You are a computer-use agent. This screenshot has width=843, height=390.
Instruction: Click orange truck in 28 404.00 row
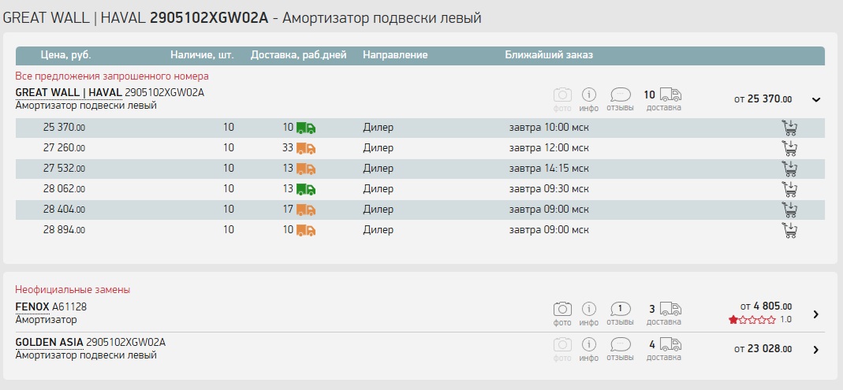click(x=306, y=210)
